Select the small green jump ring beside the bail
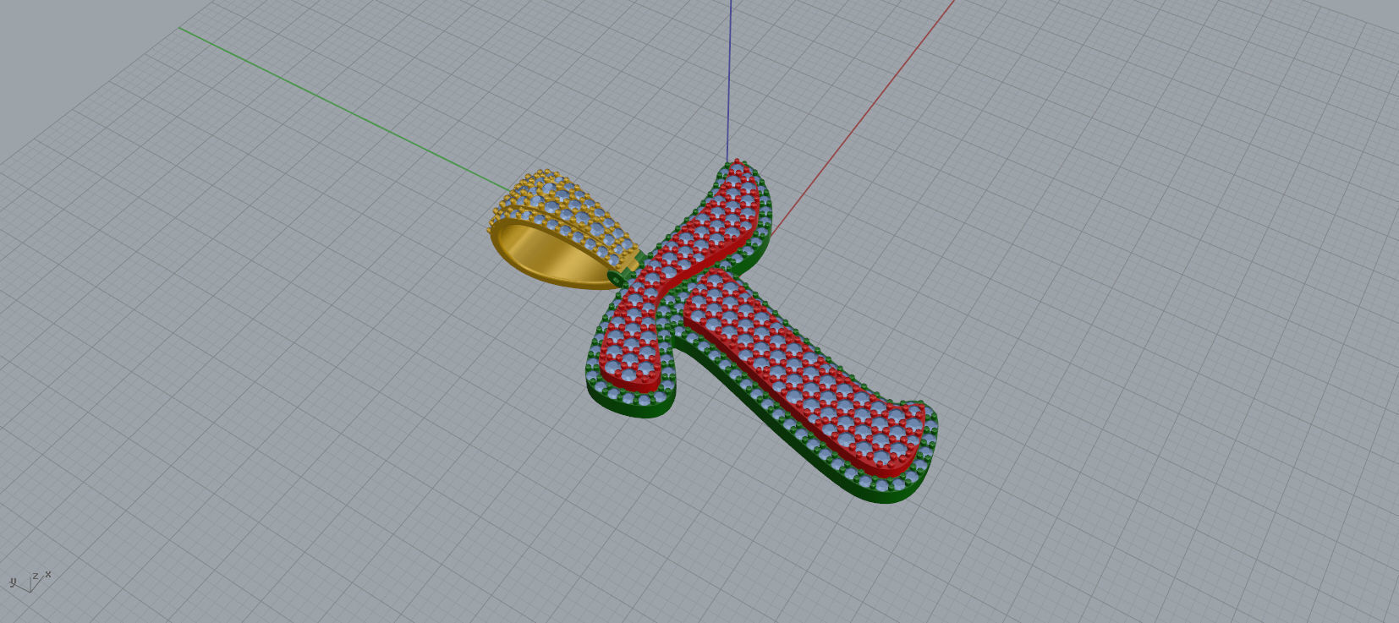This screenshot has height=623, width=1399. point(617,278)
